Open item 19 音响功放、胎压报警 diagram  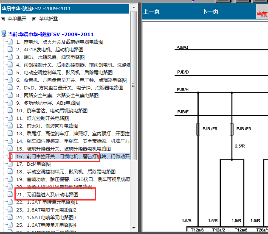click(73, 179)
